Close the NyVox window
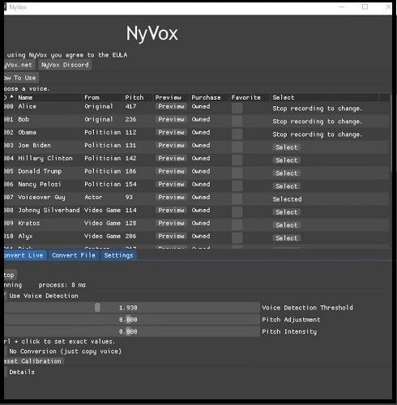This screenshot has width=397, height=405. pos(388,6)
